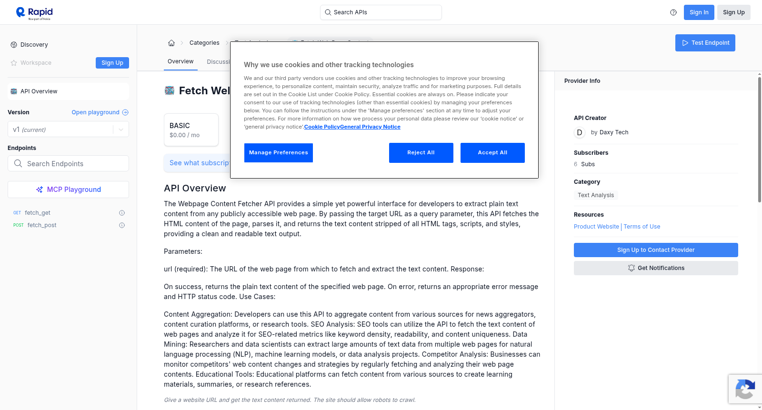
Task: Click the 6 Subs subscriber count
Action: point(584,164)
